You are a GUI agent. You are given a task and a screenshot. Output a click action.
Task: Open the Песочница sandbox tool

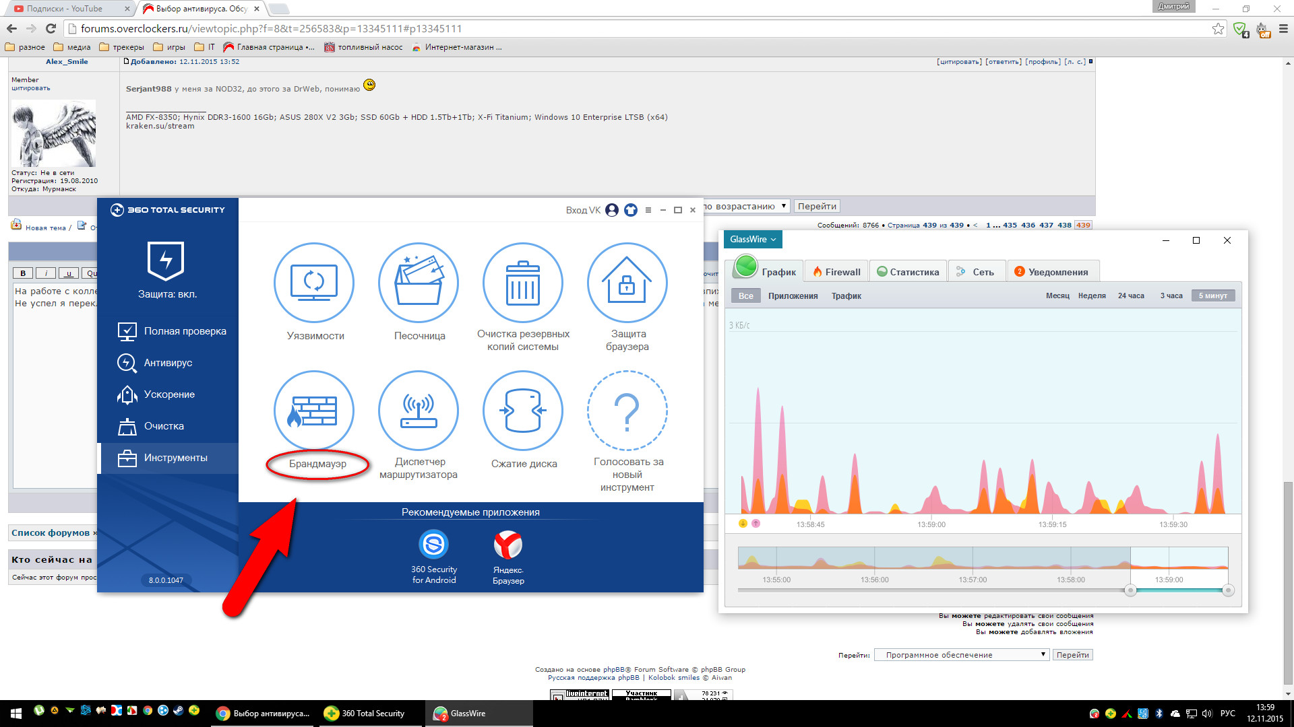(419, 283)
